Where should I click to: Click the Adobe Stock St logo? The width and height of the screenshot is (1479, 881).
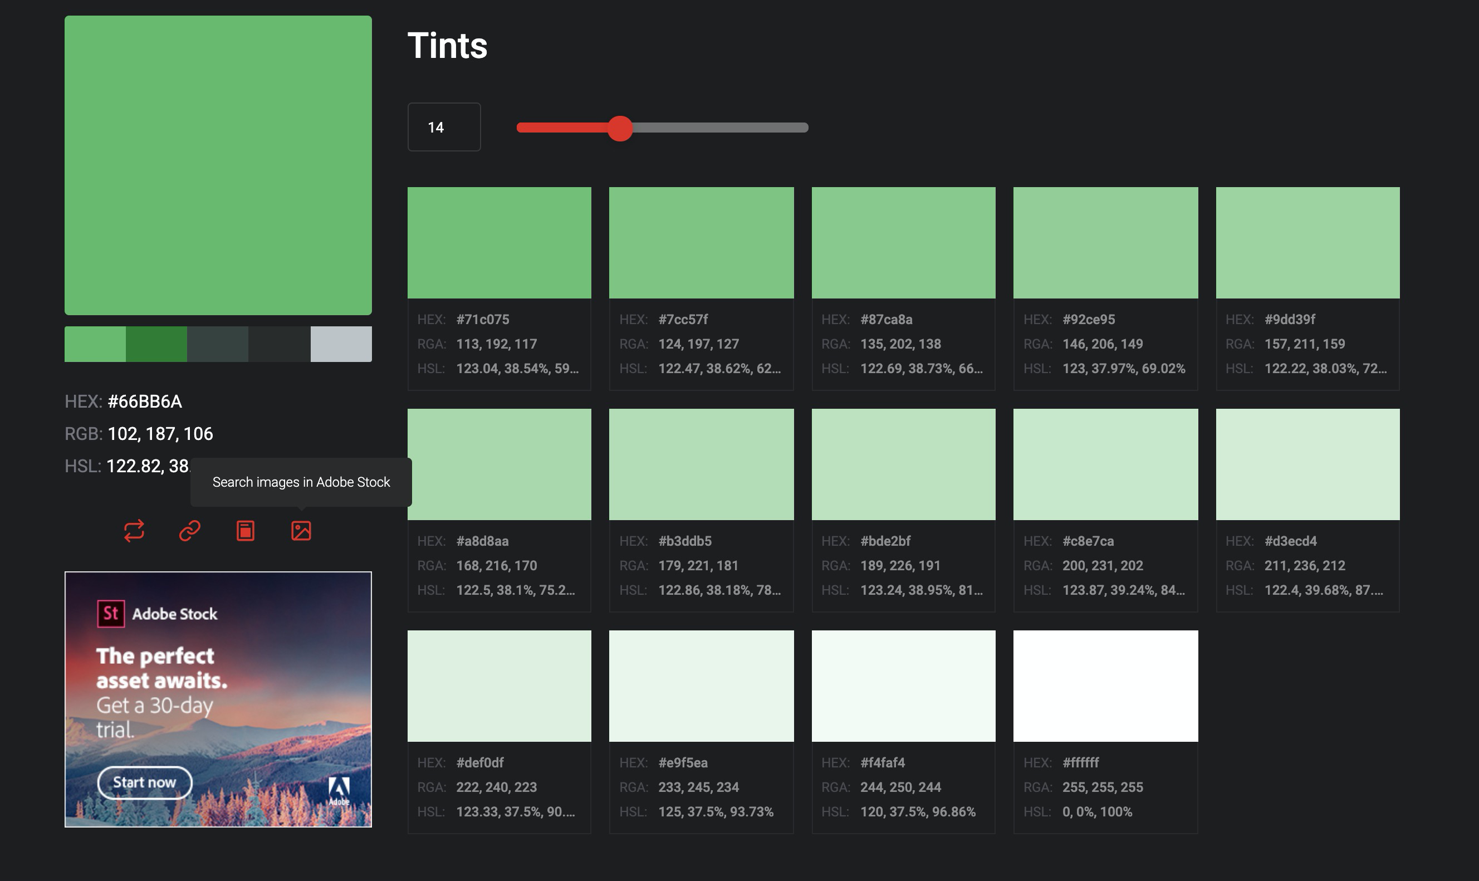point(111,613)
